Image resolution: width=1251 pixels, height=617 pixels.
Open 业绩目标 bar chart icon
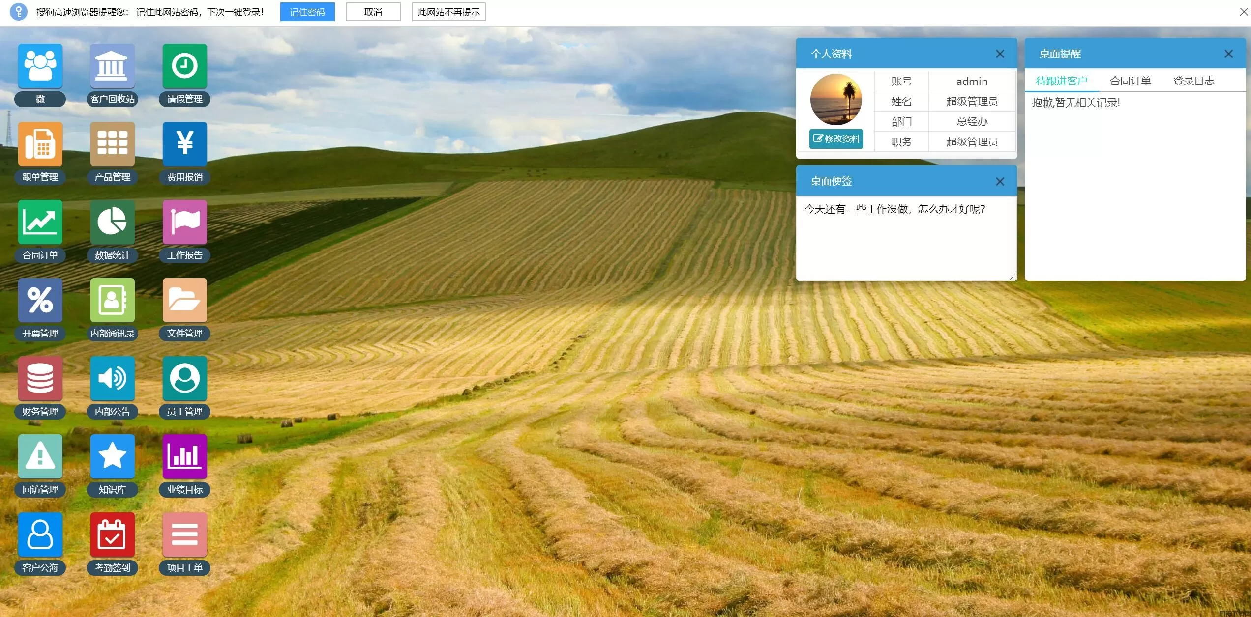tap(184, 456)
